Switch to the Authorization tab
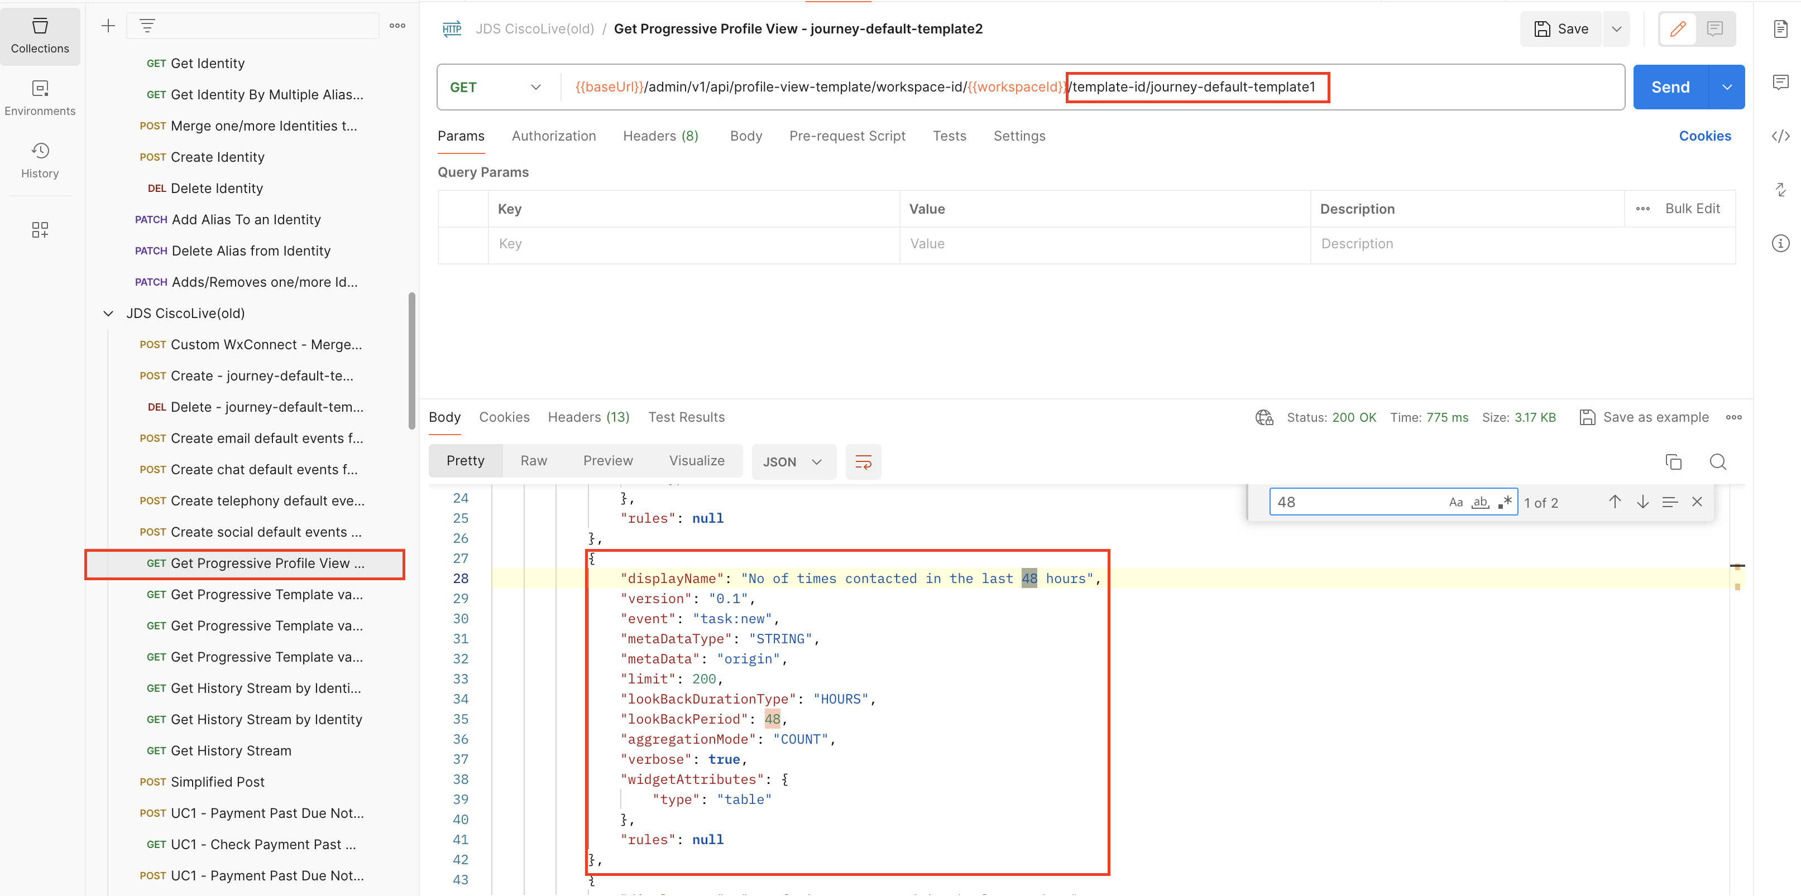The image size is (1801, 896). coord(554,136)
